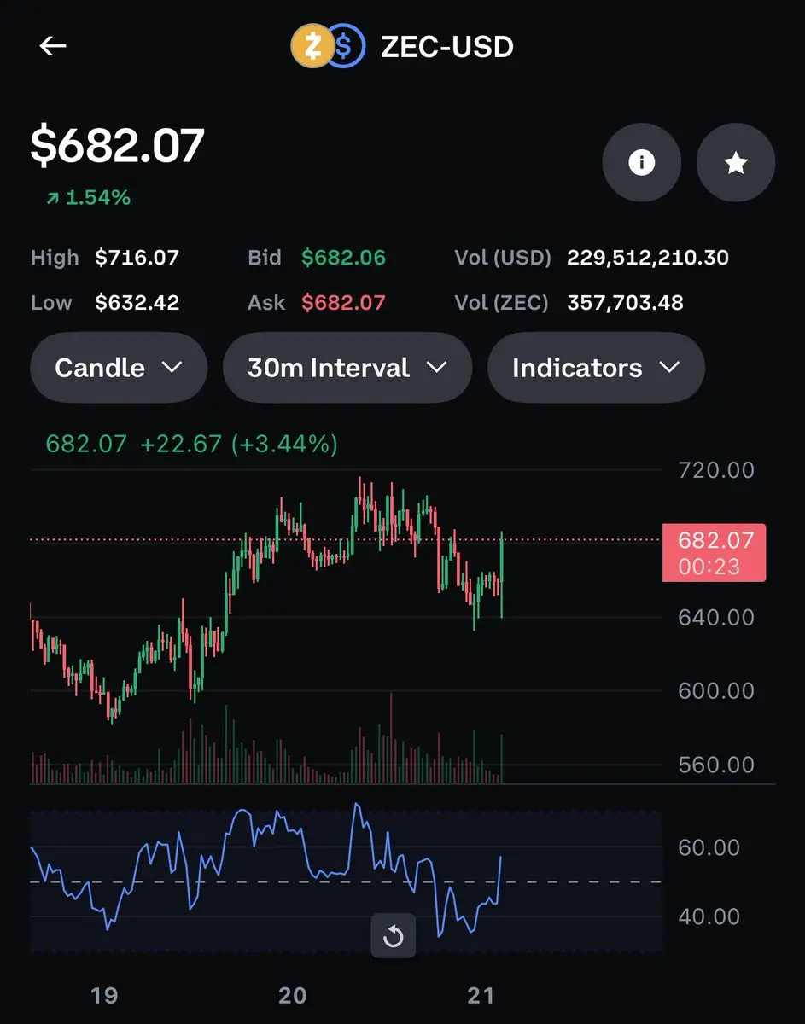Tap date label 20 on time axis
The height and width of the screenshot is (1024, 805).
(x=293, y=995)
